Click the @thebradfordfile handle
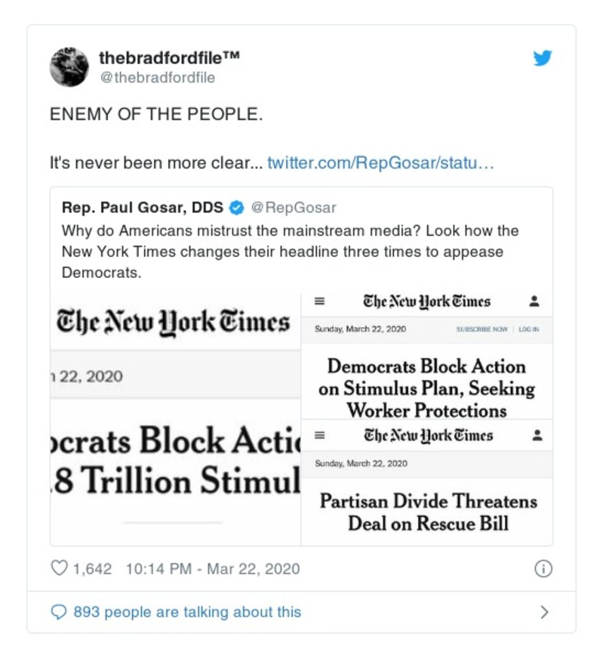This screenshot has width=603, height=670. (x=157, y=78)
